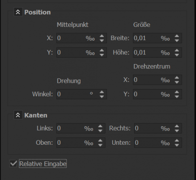This screenshot has height=180, width=196.
Task: Decrease Höhe value with down arrow
Action: (x=177, y=55)
